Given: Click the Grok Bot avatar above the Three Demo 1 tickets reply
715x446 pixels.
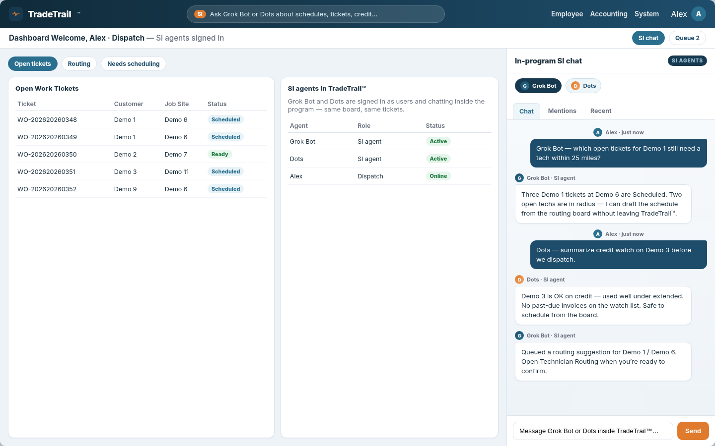Looking at the screenshot, I should (519, 178).
